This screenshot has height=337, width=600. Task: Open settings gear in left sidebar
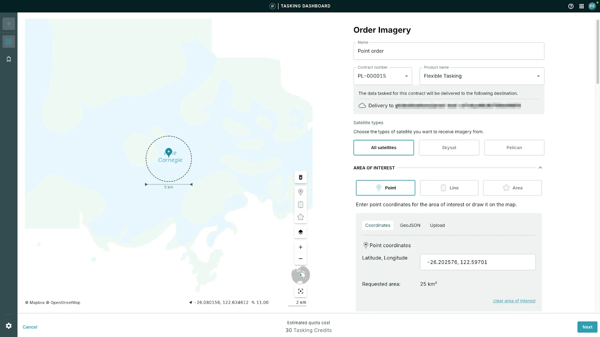click(x=9, y=326)
